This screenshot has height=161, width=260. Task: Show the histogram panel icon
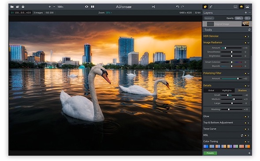coord(235,7)
